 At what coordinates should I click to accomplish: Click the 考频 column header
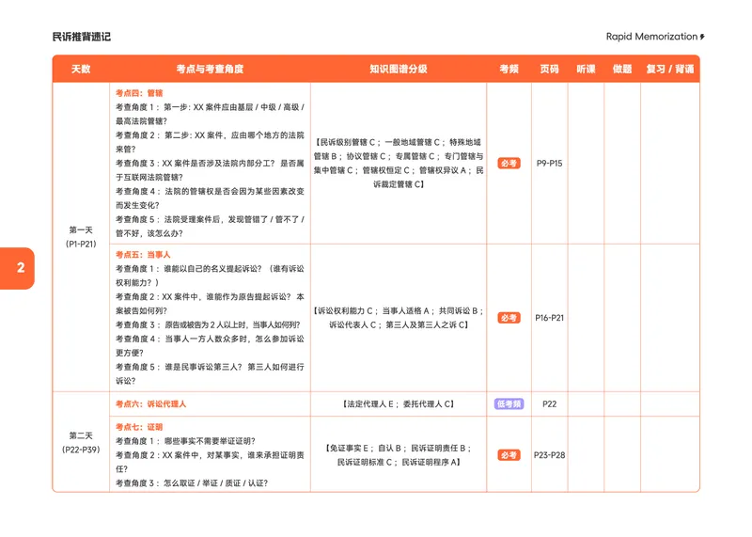point(509,69)
